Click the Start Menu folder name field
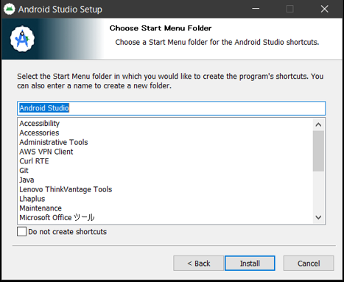Viewport: 344px width, 282px height. (172, 108)
